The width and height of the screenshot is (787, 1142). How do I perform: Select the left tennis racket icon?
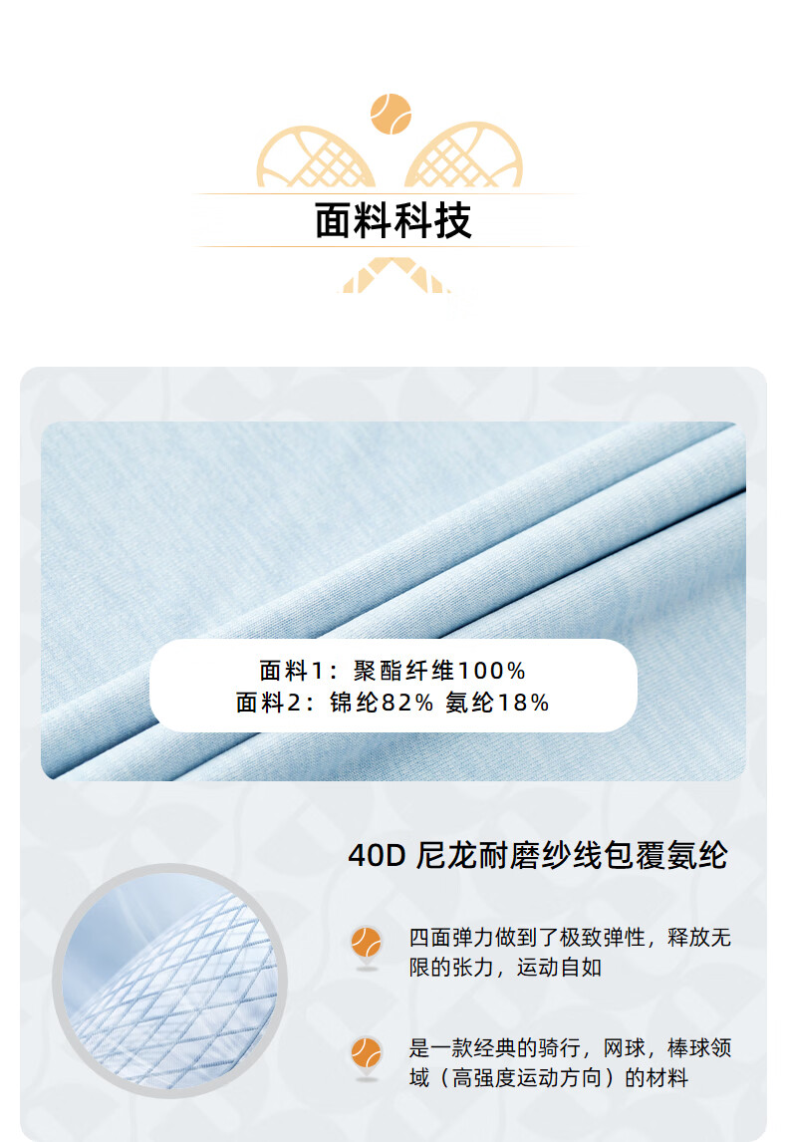[x=315, y=156]
